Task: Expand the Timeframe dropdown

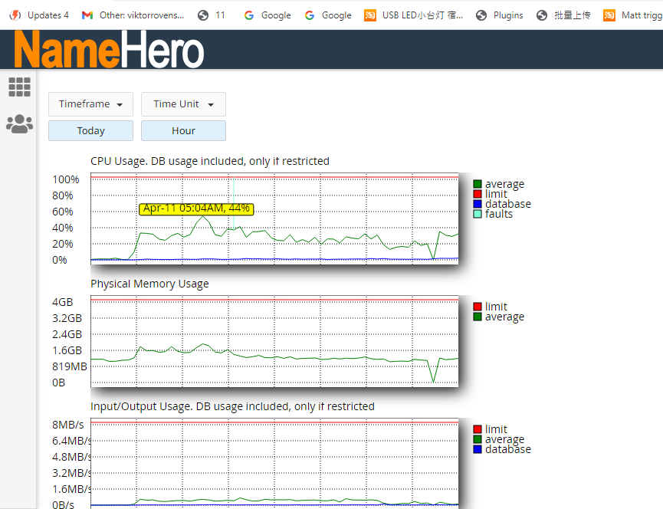Action: (90, 104)
